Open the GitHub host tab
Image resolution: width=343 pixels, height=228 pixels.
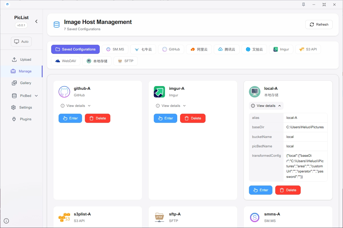pyautogui.click(x=171, y=49)
